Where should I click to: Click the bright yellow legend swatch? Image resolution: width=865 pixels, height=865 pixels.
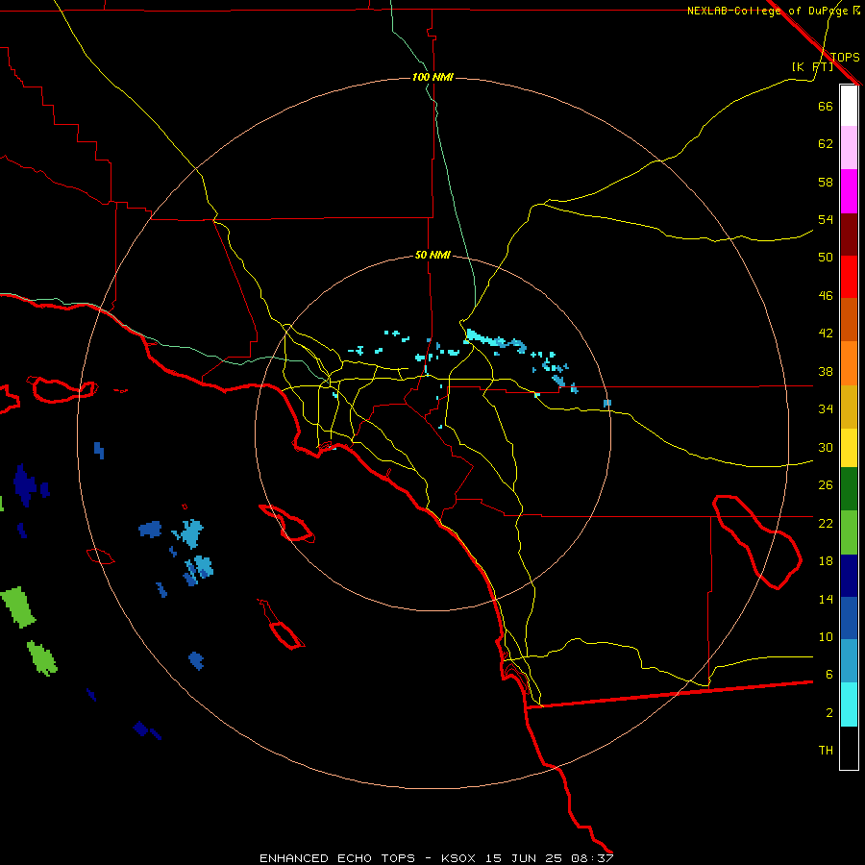[x=849, y=448]
